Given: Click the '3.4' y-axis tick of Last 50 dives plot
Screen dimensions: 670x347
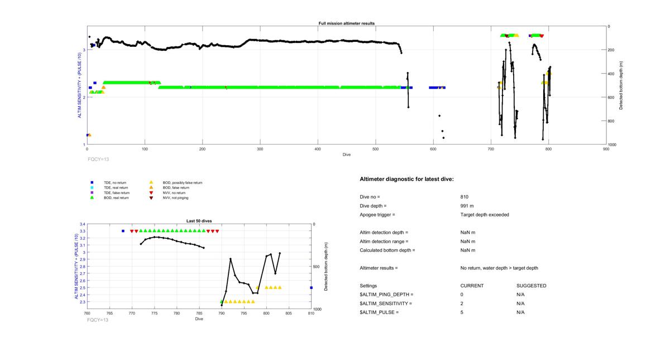Looking at the screenshot, I should pos(82,224).
